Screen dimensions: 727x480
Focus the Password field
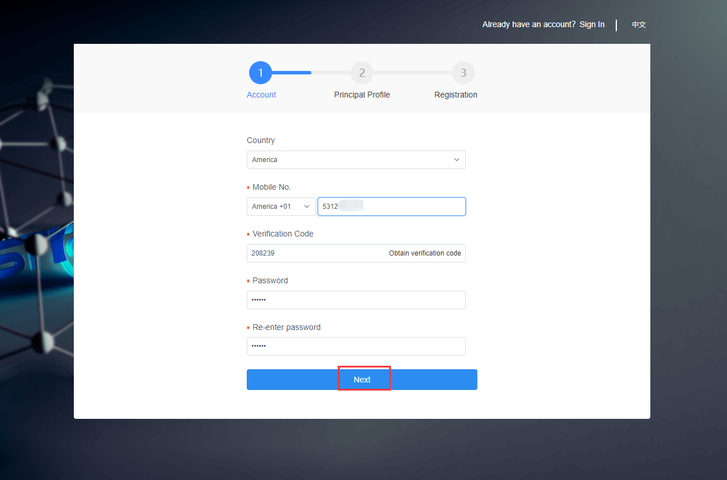[x=356, y=300]
